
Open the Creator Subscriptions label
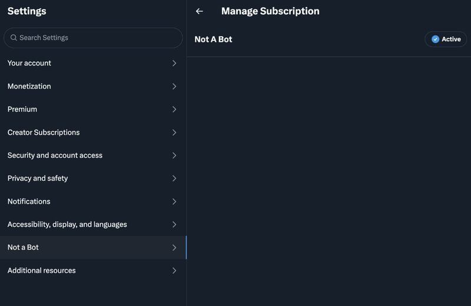[x=44, y=132]
